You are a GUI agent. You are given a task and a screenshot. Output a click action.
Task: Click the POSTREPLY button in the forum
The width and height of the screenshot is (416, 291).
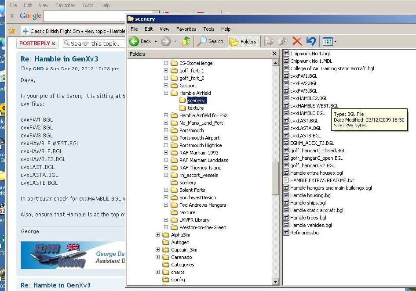(37, 43)
